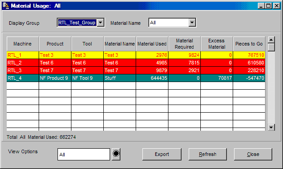Click the Material Used value 9879
The height and width of the screenshot is (169, 283).
click(x=152, y=70)
